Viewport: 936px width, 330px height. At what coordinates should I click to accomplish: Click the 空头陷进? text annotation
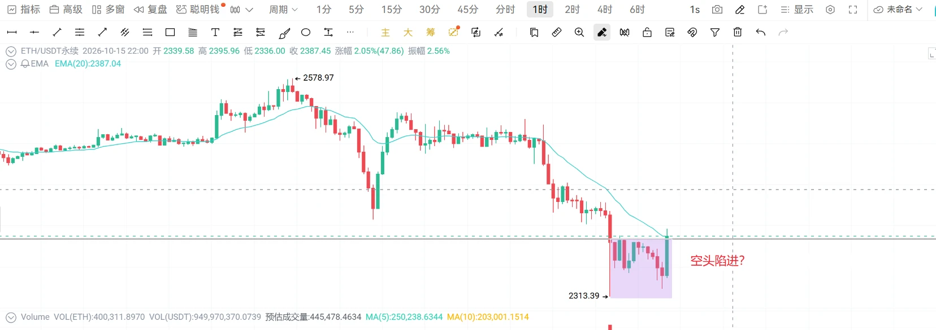[x=718, y=261]
